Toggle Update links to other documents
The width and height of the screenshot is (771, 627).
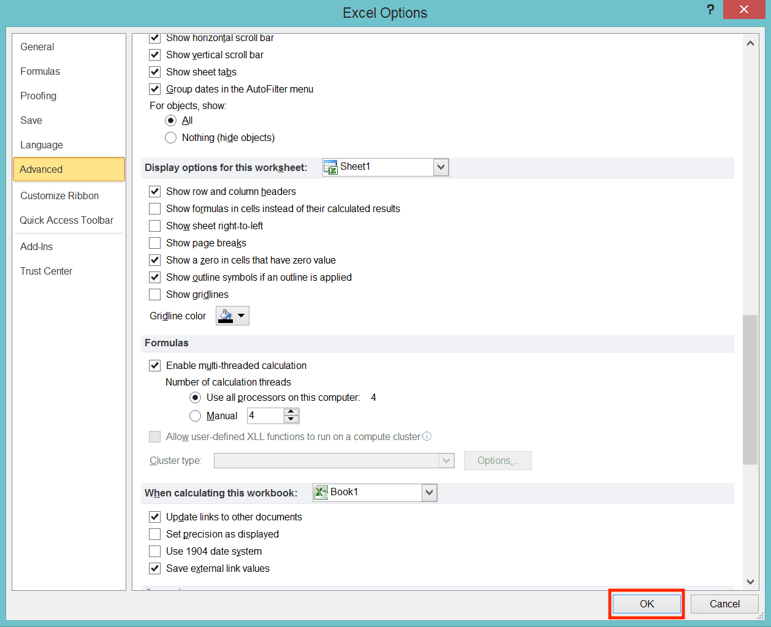[x=155, y=517]
